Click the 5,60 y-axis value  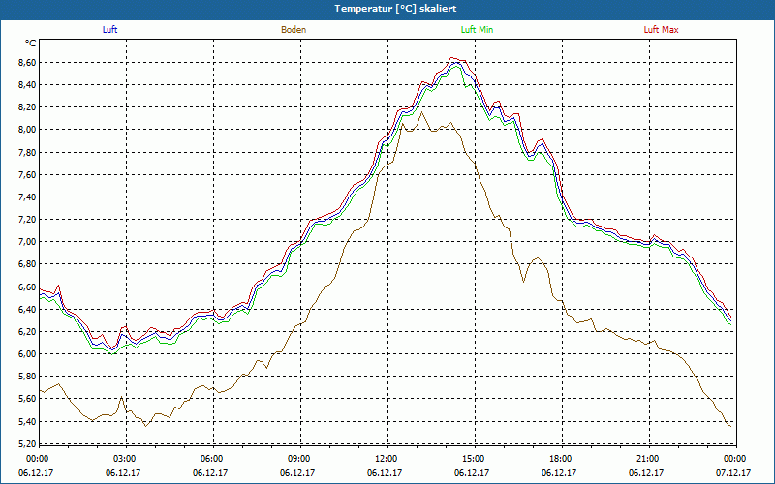(x=27, y=399)
